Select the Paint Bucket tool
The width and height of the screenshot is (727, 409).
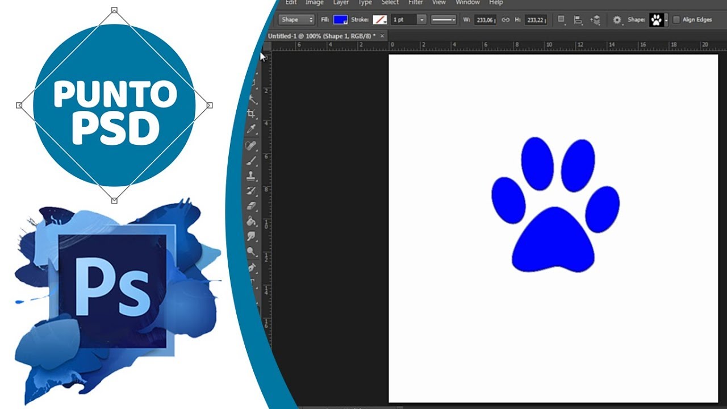pyautogui.click(x=252, y=221)
